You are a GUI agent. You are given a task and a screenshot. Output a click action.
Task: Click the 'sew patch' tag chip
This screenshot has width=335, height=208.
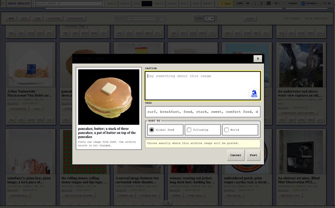click(x=234, y=195)
